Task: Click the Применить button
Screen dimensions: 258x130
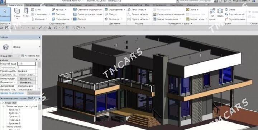Action: (34, 93)
